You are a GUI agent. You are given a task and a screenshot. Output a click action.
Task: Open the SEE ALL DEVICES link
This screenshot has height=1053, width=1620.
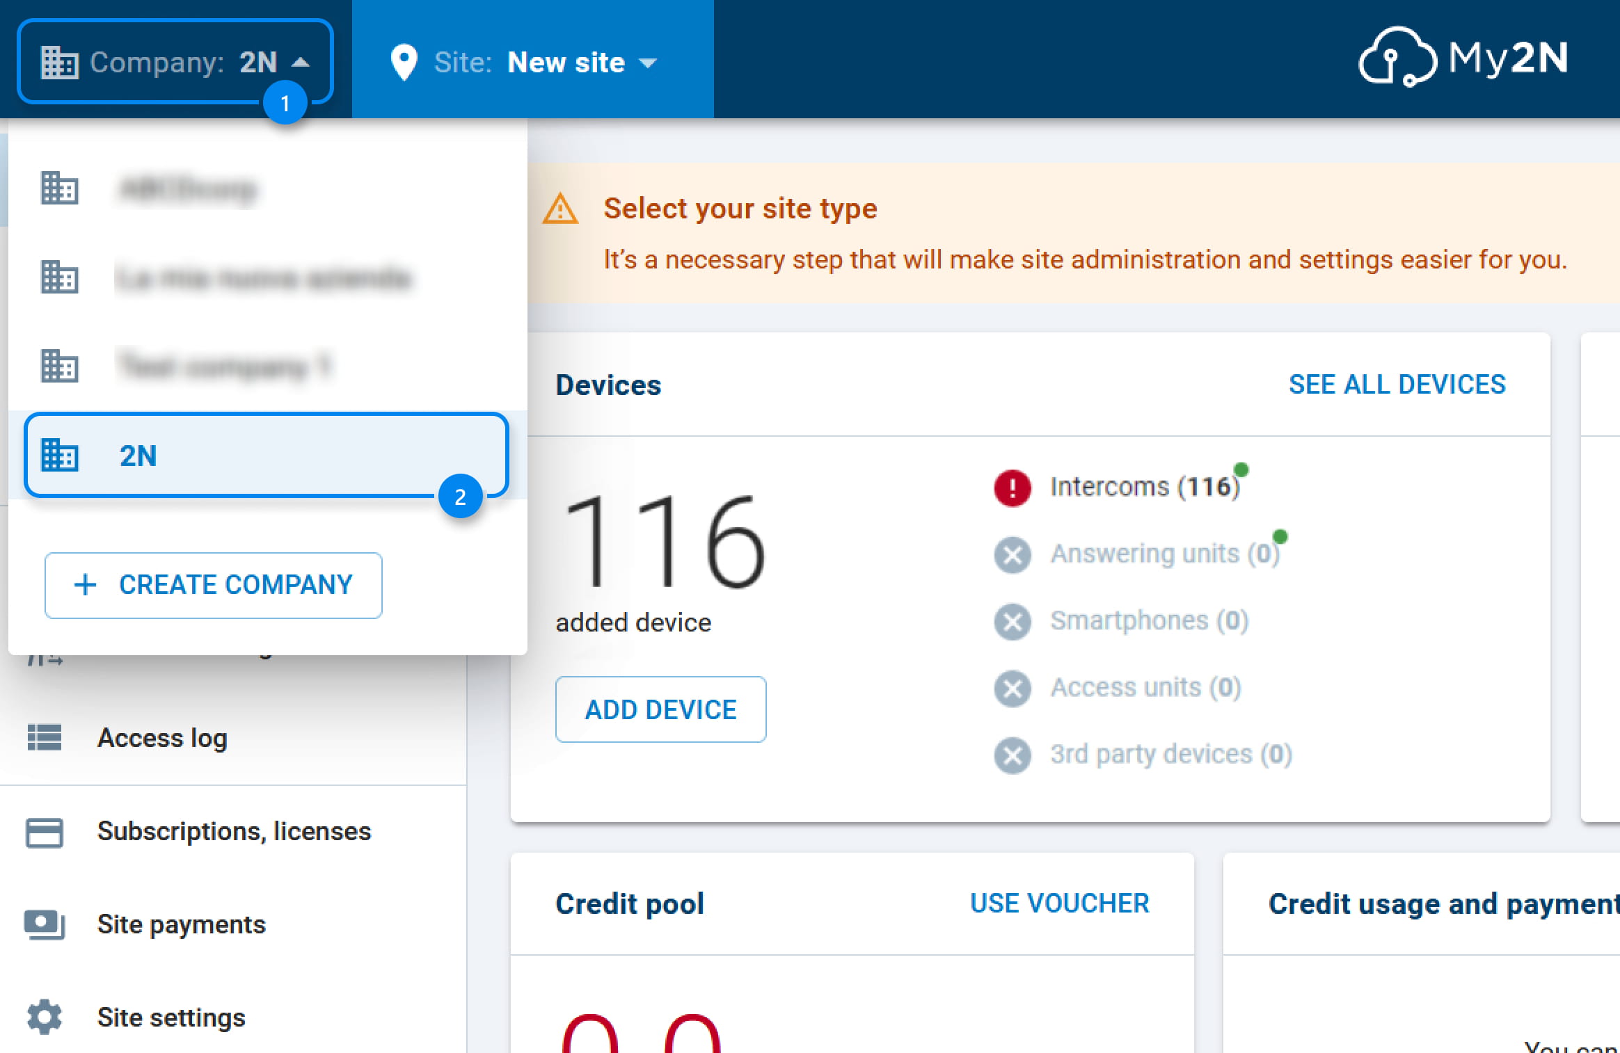(1397, 385)
